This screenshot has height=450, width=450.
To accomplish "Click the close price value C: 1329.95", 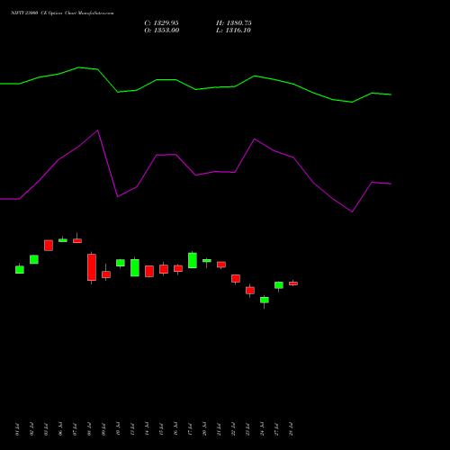I will (161, 23).
